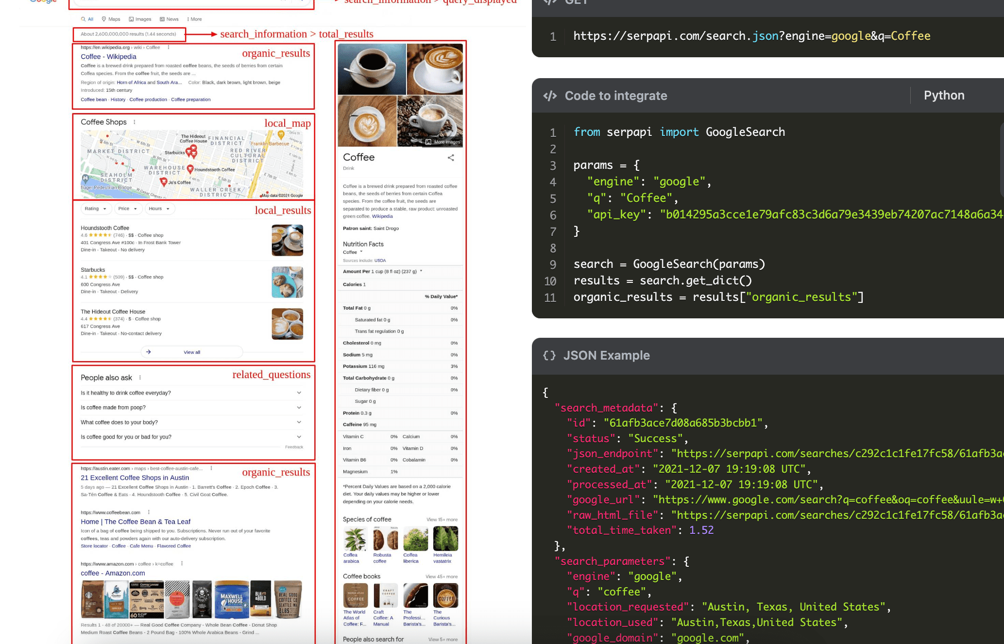Open the Hemileia vastatrix thumbnail
Image resolution: width=1004 pixels, height=644 pixels.
445,539
